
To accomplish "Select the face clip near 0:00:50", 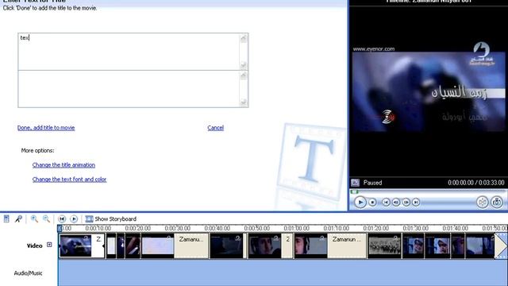I will click(x=264, y=246).
